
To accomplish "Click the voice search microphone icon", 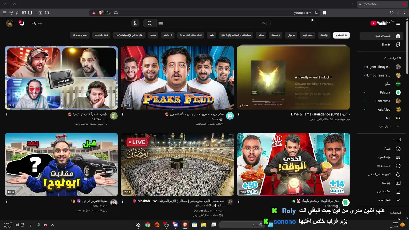I will [x=135, y=23].
